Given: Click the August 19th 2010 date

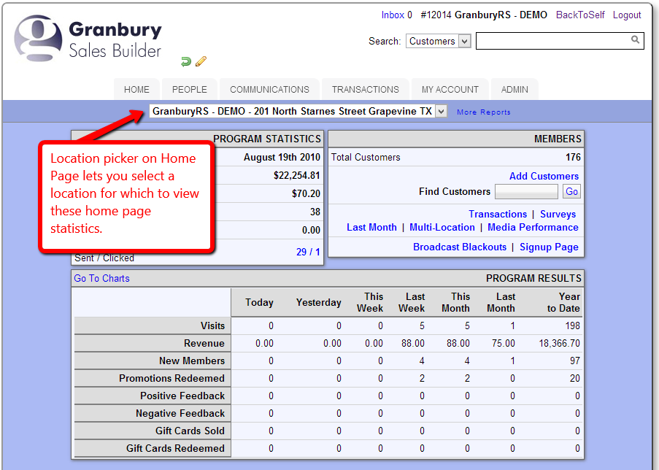Looking at the screenshot, I should 282,157.
